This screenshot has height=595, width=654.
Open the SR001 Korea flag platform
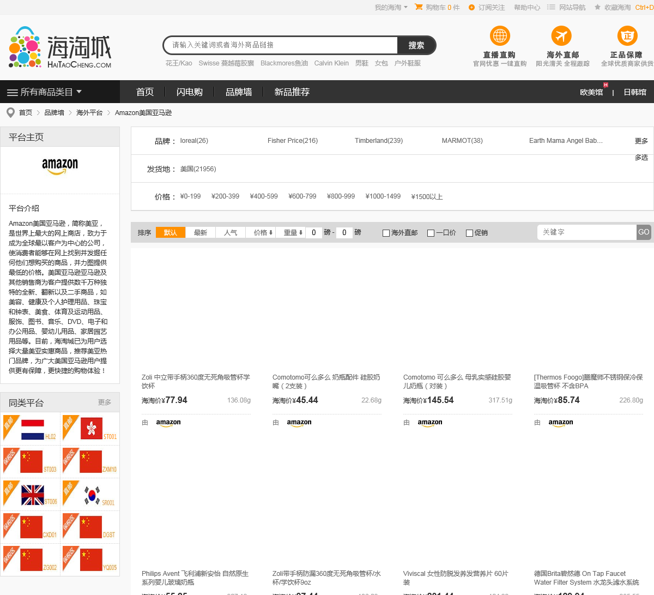(90, 495)
